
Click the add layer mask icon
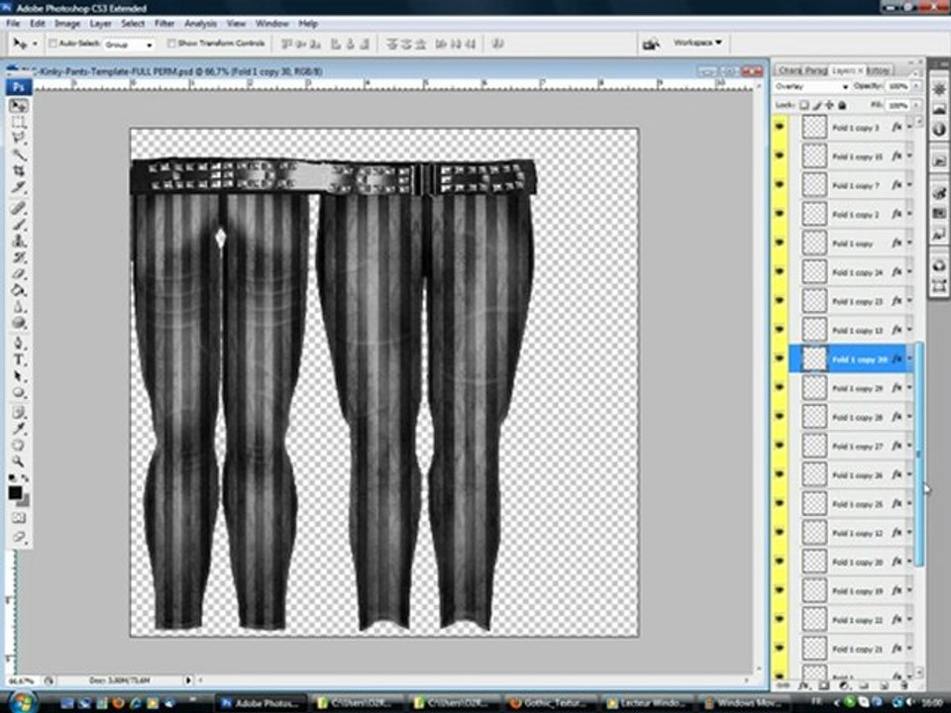(x=823, y=685)
